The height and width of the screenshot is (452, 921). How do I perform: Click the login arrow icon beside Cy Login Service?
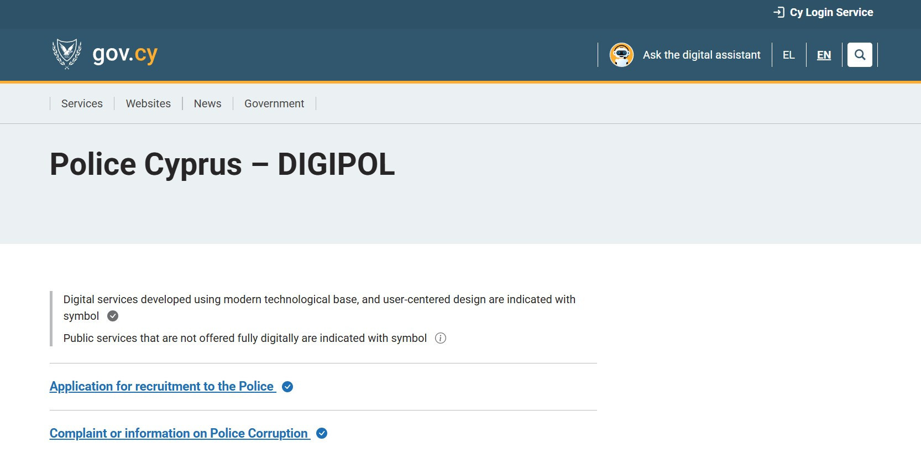(x=779, y=12)
